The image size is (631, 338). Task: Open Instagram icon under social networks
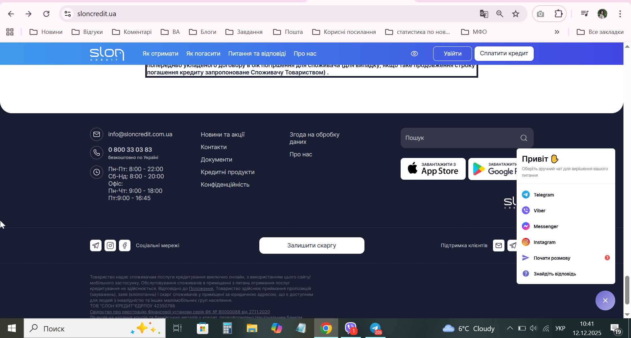110,246
